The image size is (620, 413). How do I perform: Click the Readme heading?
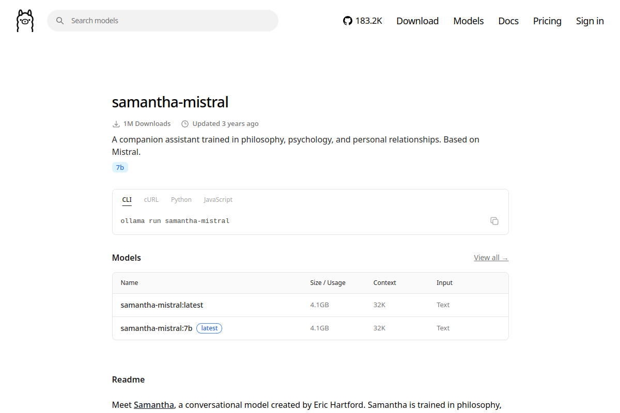(128, 379)
